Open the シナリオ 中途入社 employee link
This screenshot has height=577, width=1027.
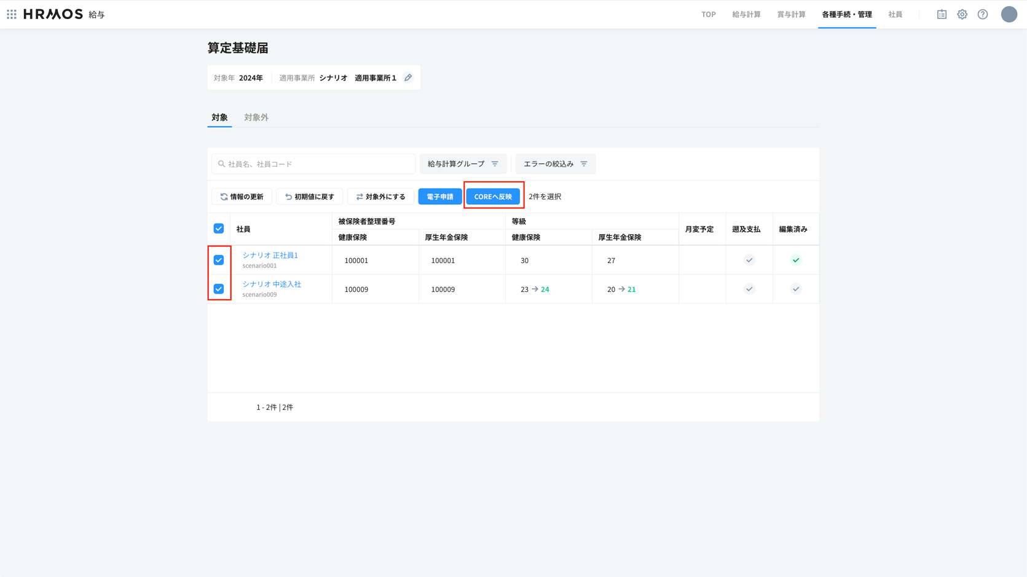pyautogui.click(x=272, y=284)
